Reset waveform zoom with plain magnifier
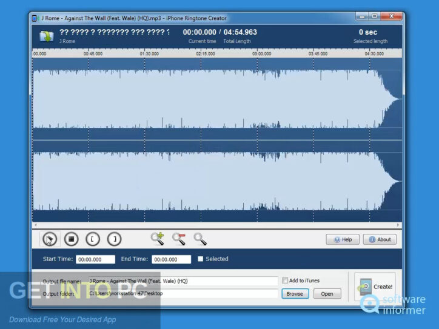The height and width of the screenshot is (329, 439). click(x=200, y=239)
